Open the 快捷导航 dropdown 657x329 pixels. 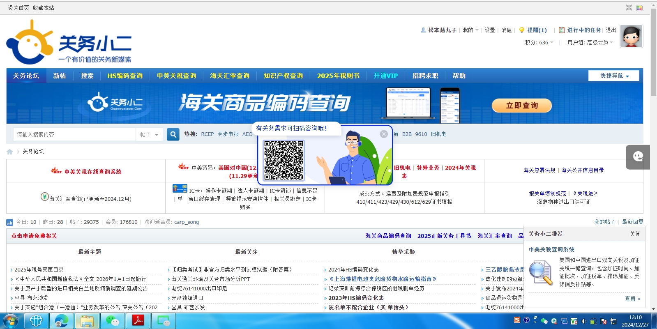pos(614,76)
